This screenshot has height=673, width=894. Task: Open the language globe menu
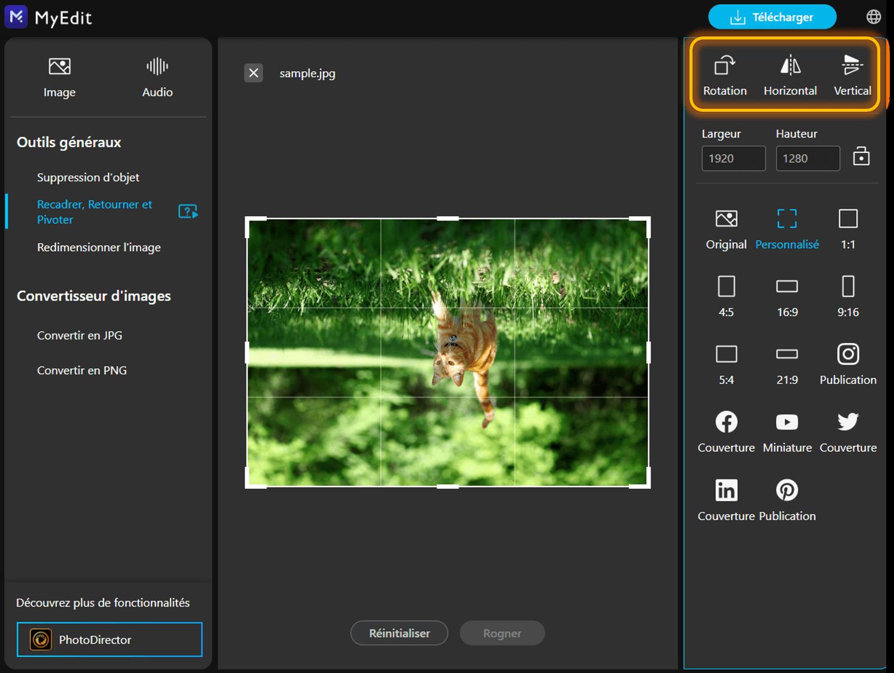[874, 17]
